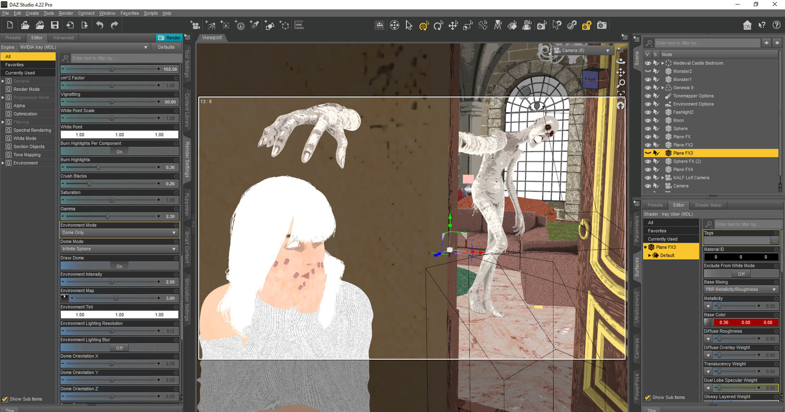This screenshot has height=412, width=785.
Task: Click the Save file icon in toolbar
Action: 54,25
